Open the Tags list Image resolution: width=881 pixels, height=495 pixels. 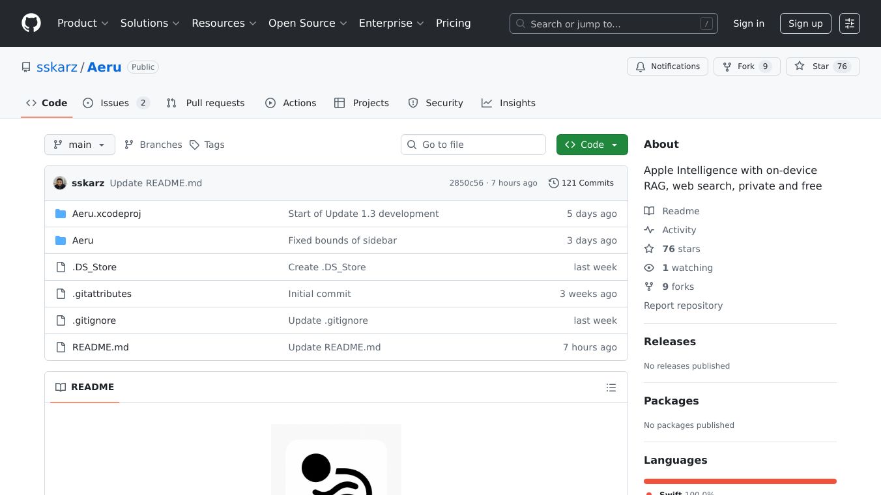(207, 145)
